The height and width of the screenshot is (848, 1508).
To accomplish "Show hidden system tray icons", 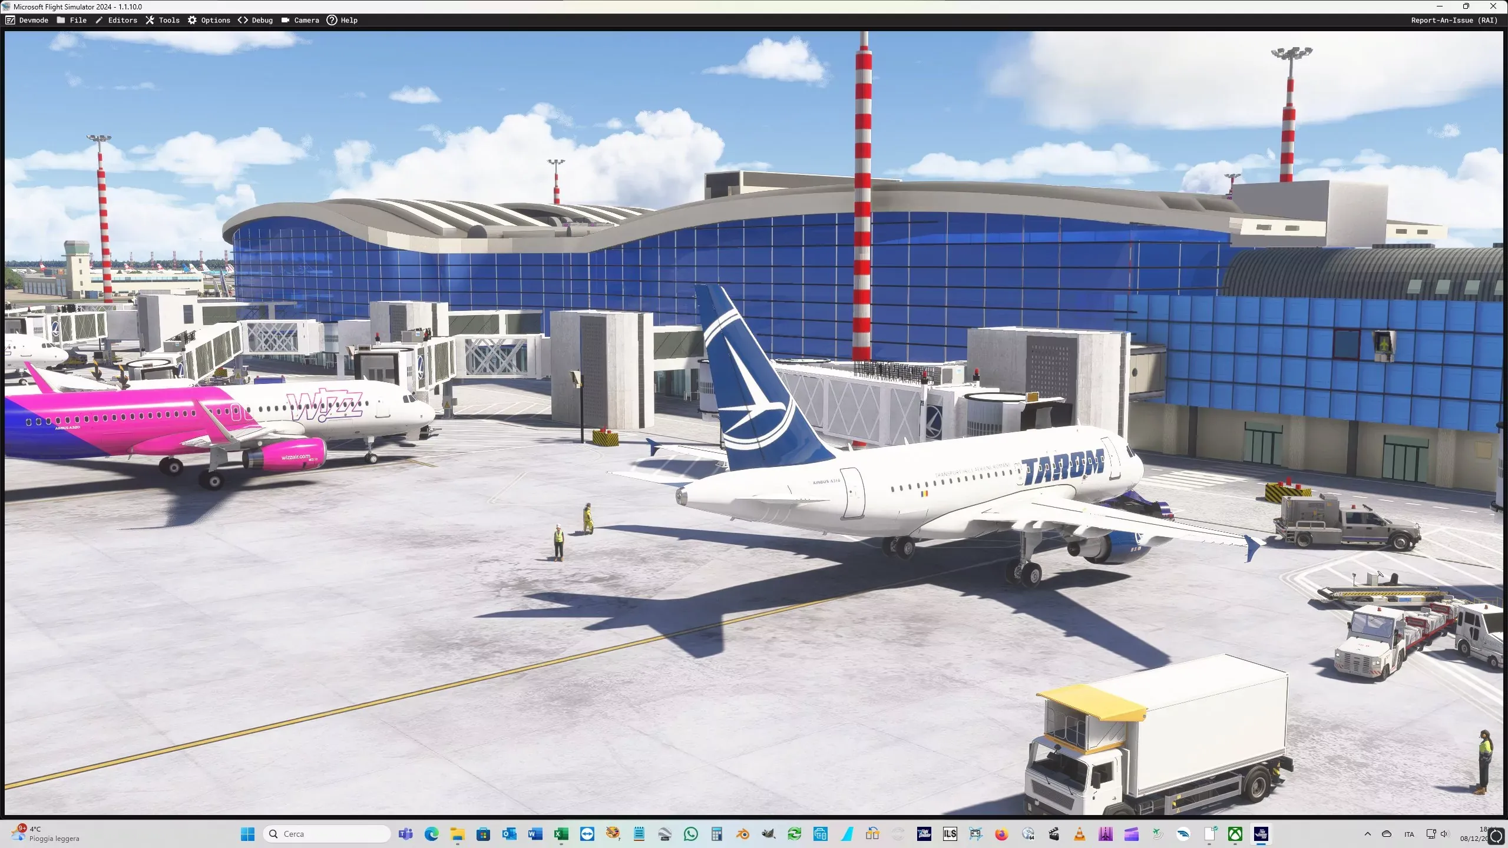I will click(x=1367, y=834).
